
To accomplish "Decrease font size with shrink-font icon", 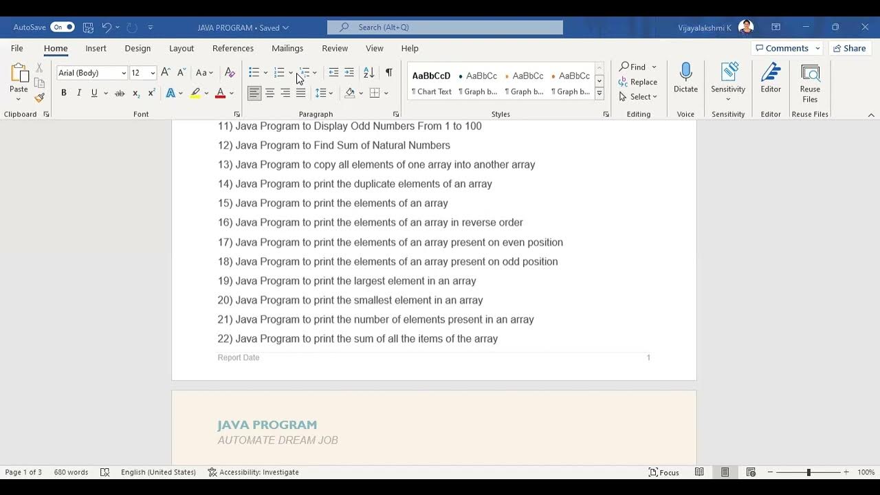I will click(181, 72).
